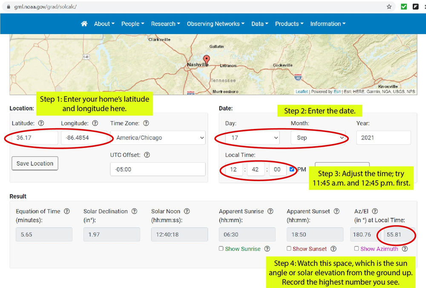The image size is (426, 288).
Task: Open help icon next to Time Zone
Action: 146,123
